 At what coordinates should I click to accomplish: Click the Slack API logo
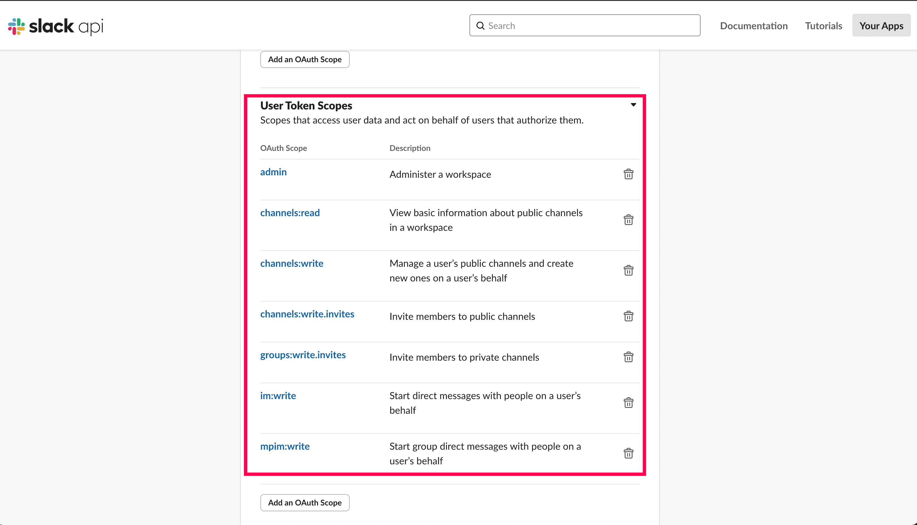point(55,26)
